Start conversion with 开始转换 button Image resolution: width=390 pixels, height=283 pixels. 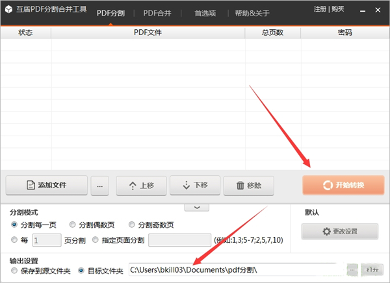coord(343,186)
